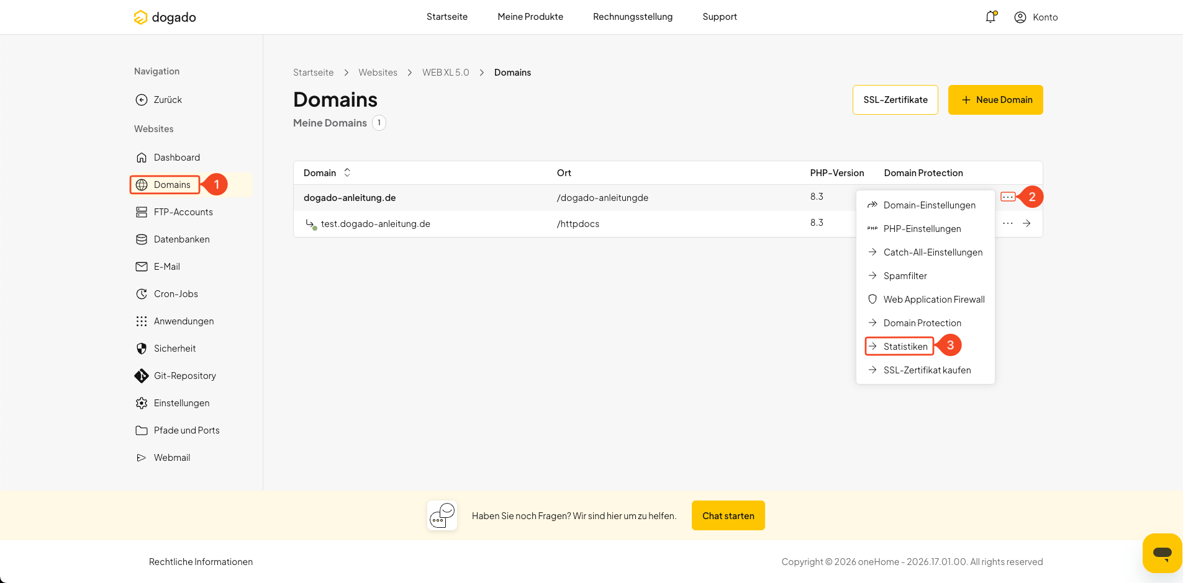Open three-dot menu for test.dogado-anleitung.de
1183x583 pixels.
click(1008, 223)
